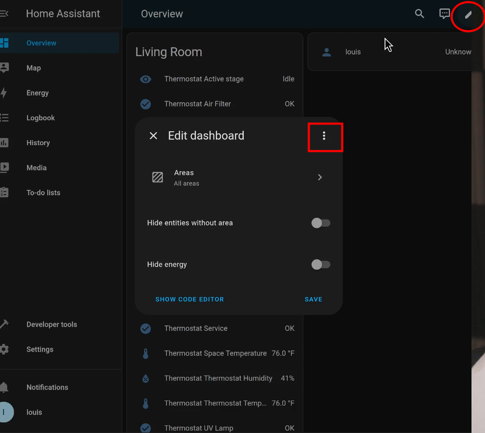The height and width of the screenshot is (433, 485).
Task: Navigate to Media in the sidebar
Action: [x=60, y=168]
